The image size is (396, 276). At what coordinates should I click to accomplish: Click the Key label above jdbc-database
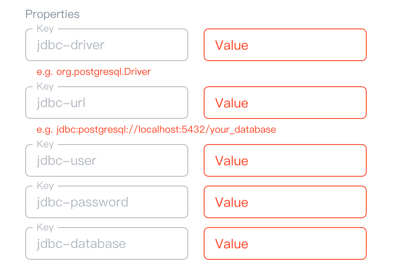(45, 228)
